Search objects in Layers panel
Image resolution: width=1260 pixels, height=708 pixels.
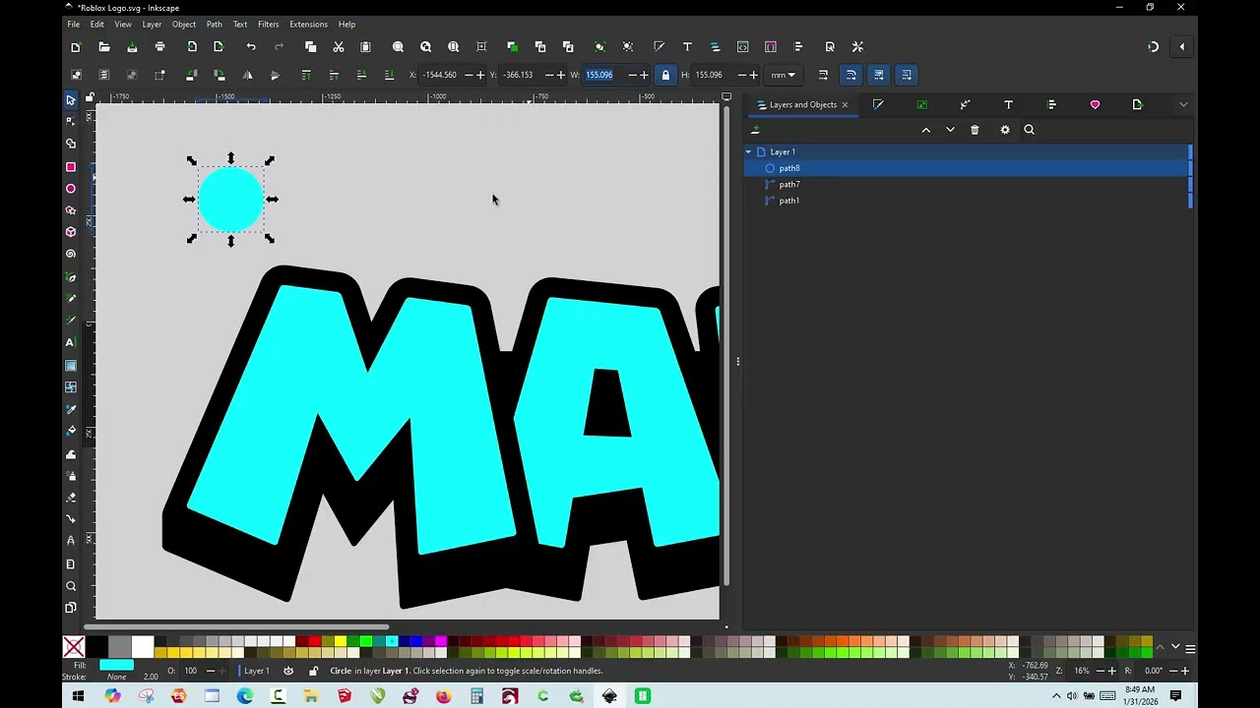[x=1030, y=130]
